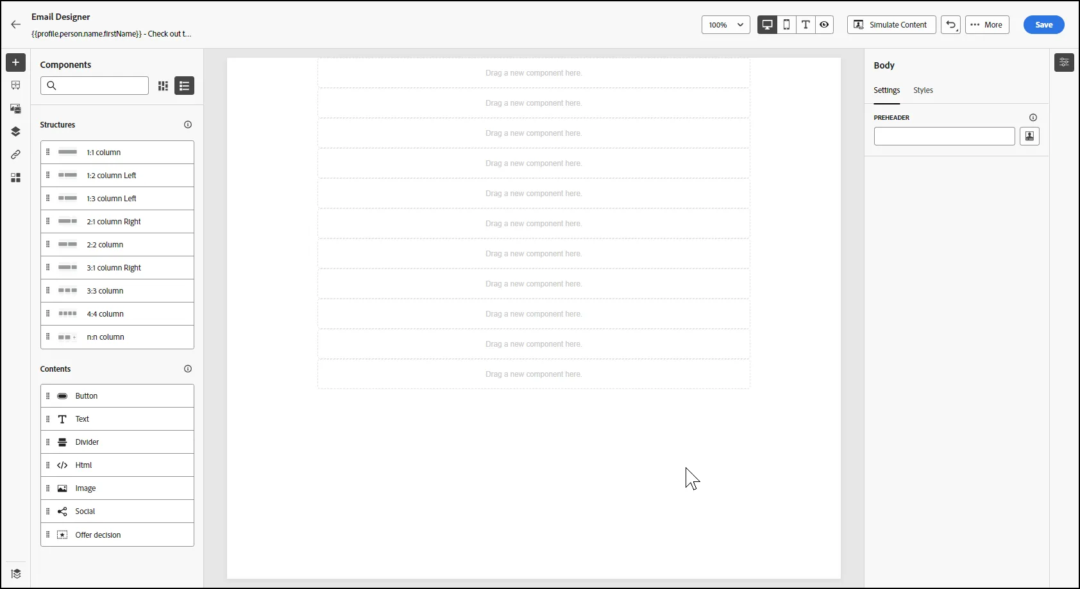Screen dimensions: 1080x589
Task: Open the navigation tree layers icon
Action: [x=16, y=131]
